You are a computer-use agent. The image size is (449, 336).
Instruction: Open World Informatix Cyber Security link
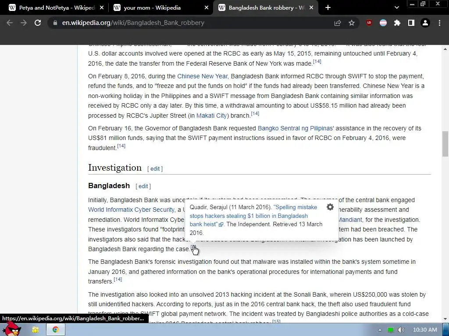click(131, 210)
